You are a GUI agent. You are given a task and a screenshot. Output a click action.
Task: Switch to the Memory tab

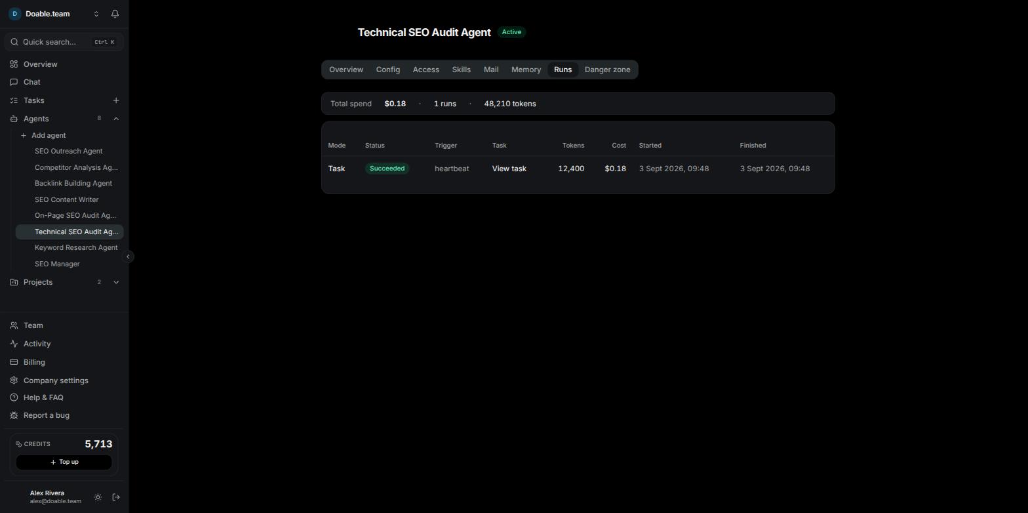(526, 70)
